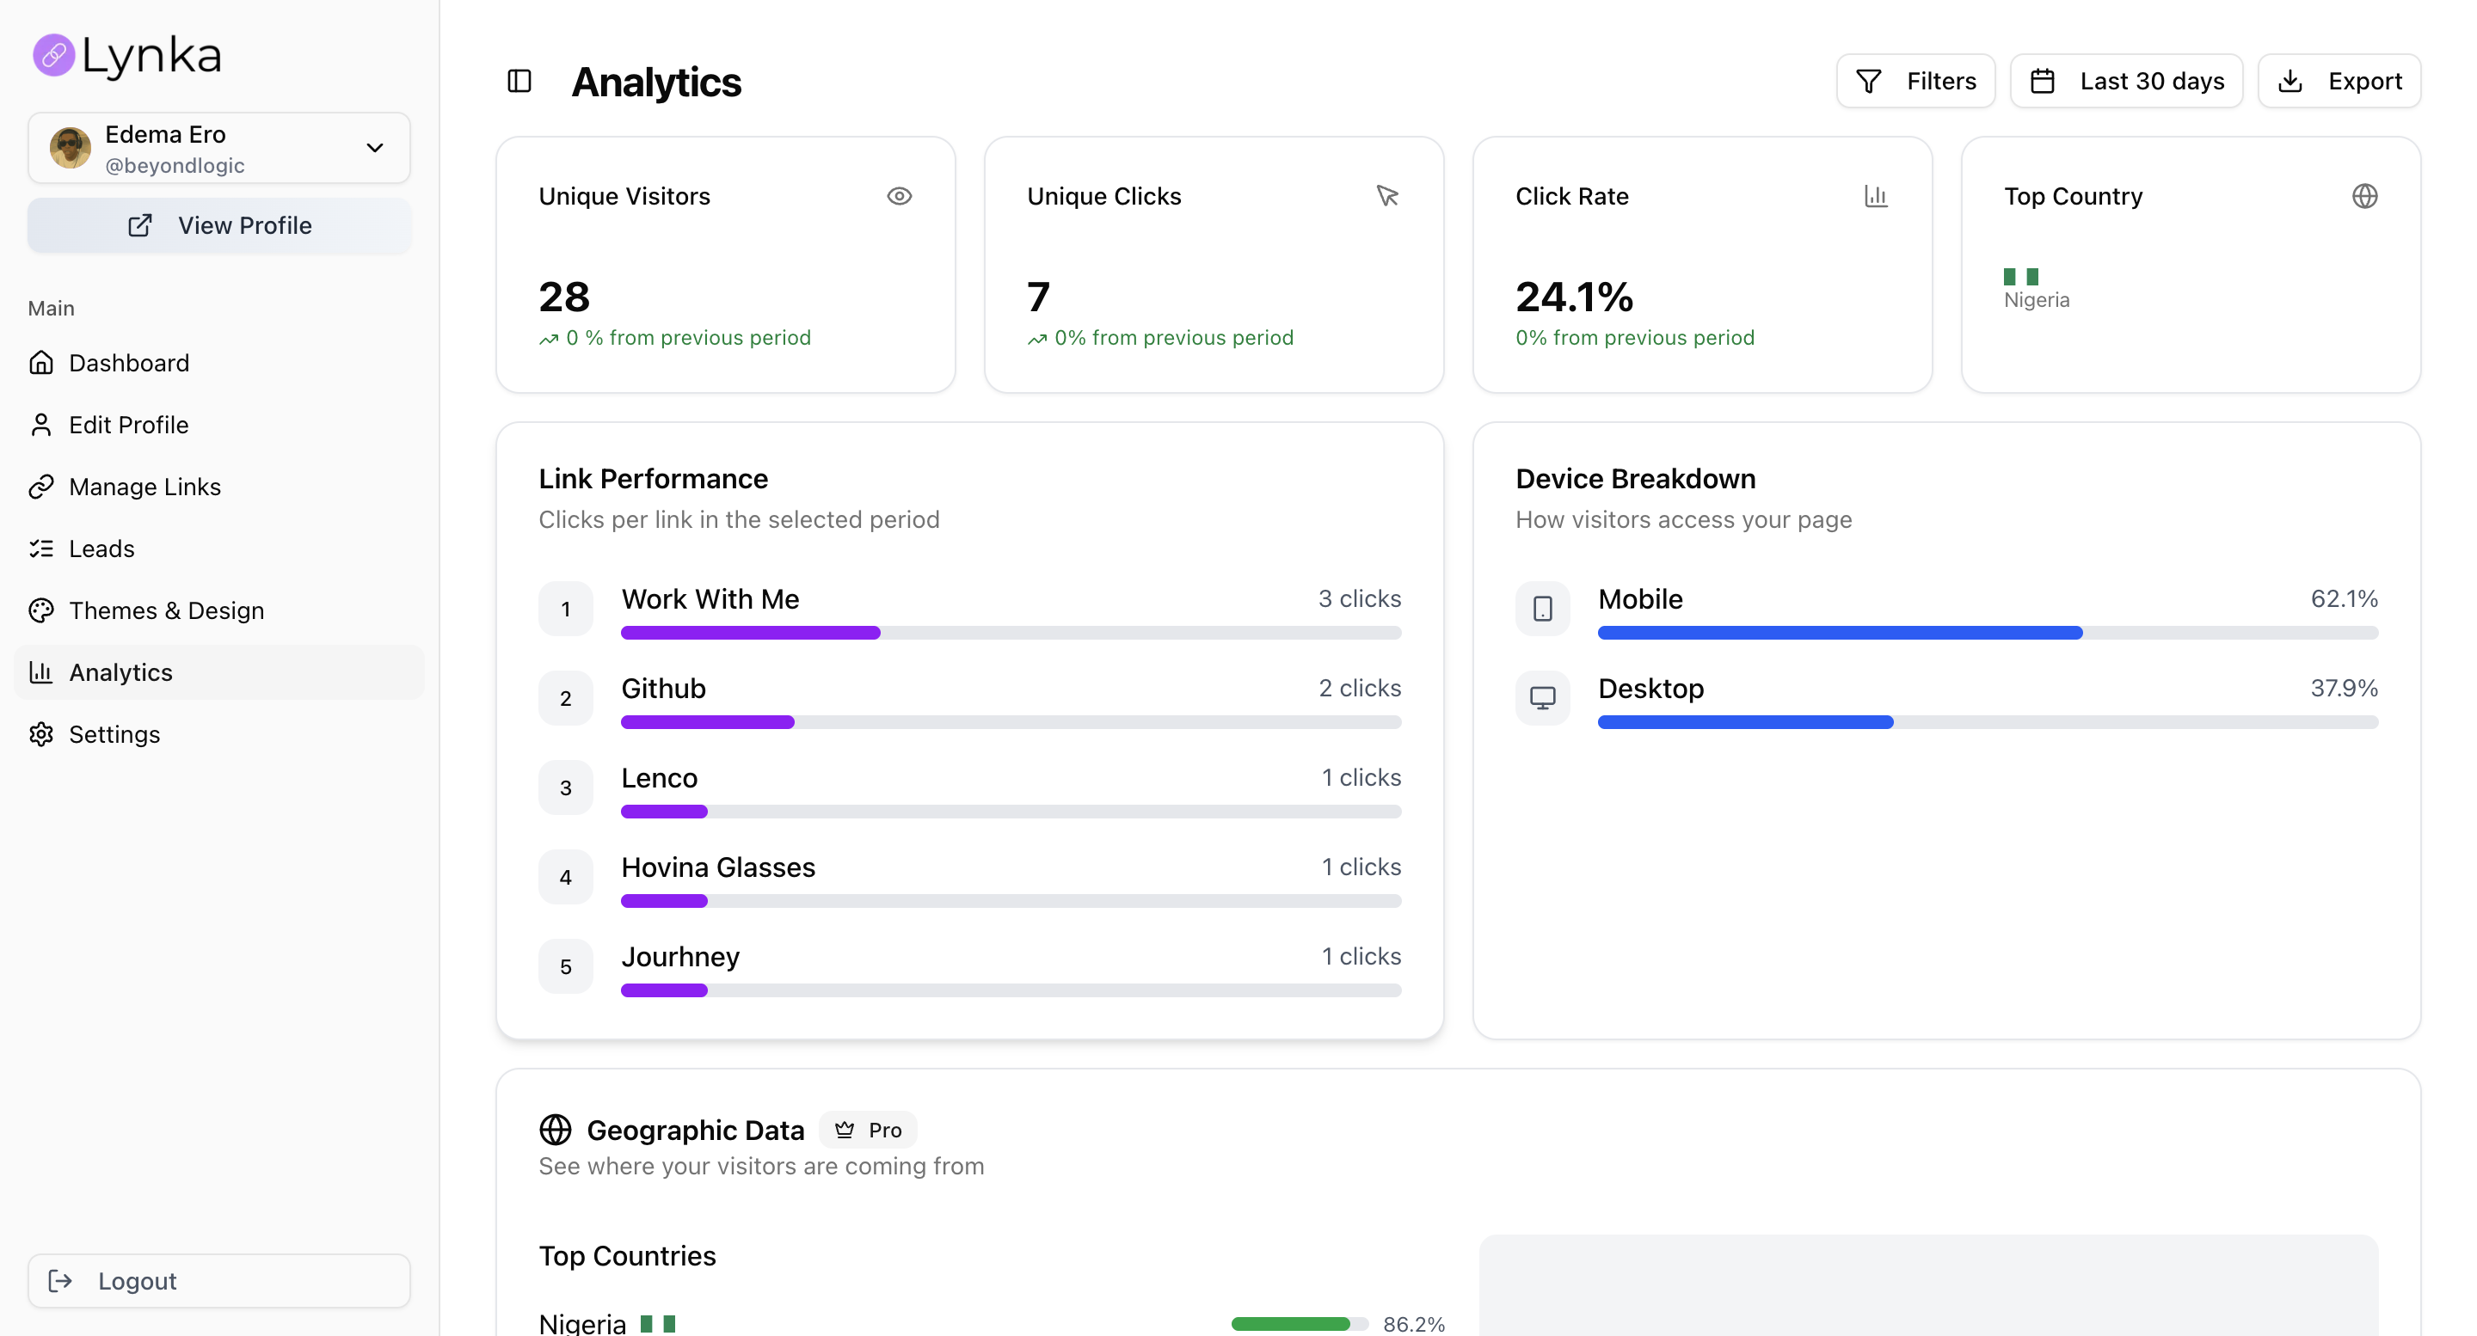Click the rank 4 badge for Hovina Glasses
Image resolution: width=2477 pixels, height=1336 pixels.
[565, 877]
